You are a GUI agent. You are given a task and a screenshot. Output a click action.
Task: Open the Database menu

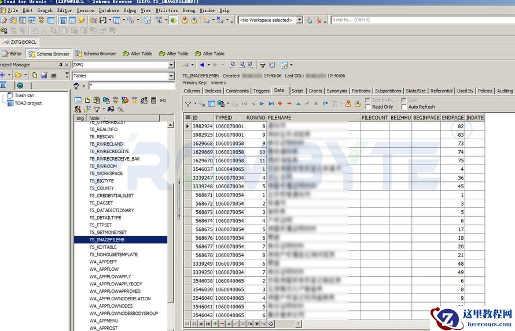pyautogui.click(x=109, y=10)
